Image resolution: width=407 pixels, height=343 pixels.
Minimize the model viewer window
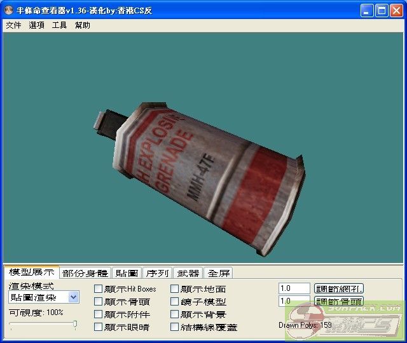click(367, 11)
